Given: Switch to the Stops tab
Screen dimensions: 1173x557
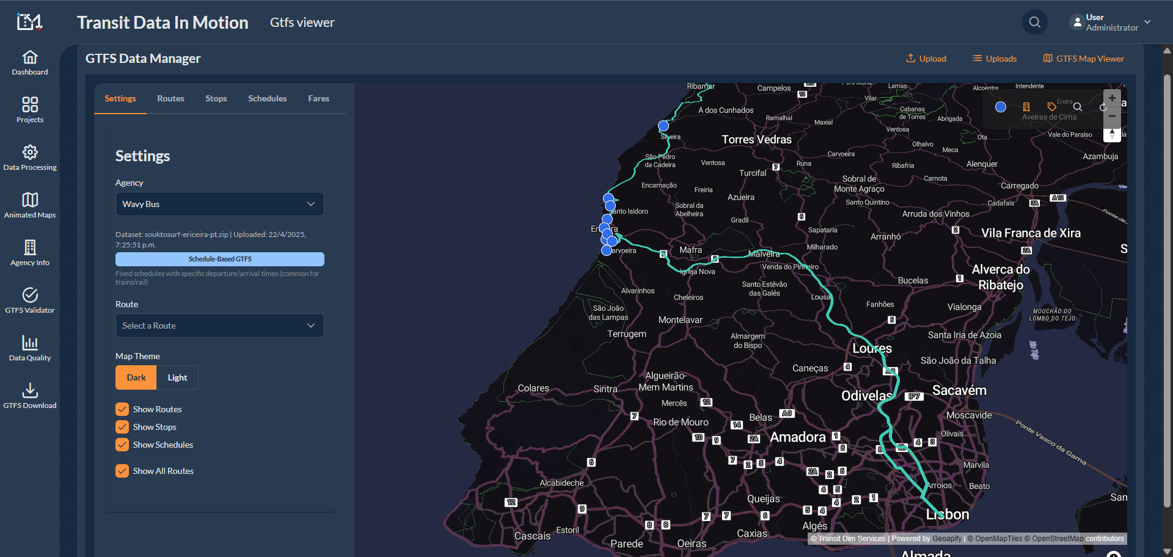Looking at the screenshot, I should pos(216,98).
